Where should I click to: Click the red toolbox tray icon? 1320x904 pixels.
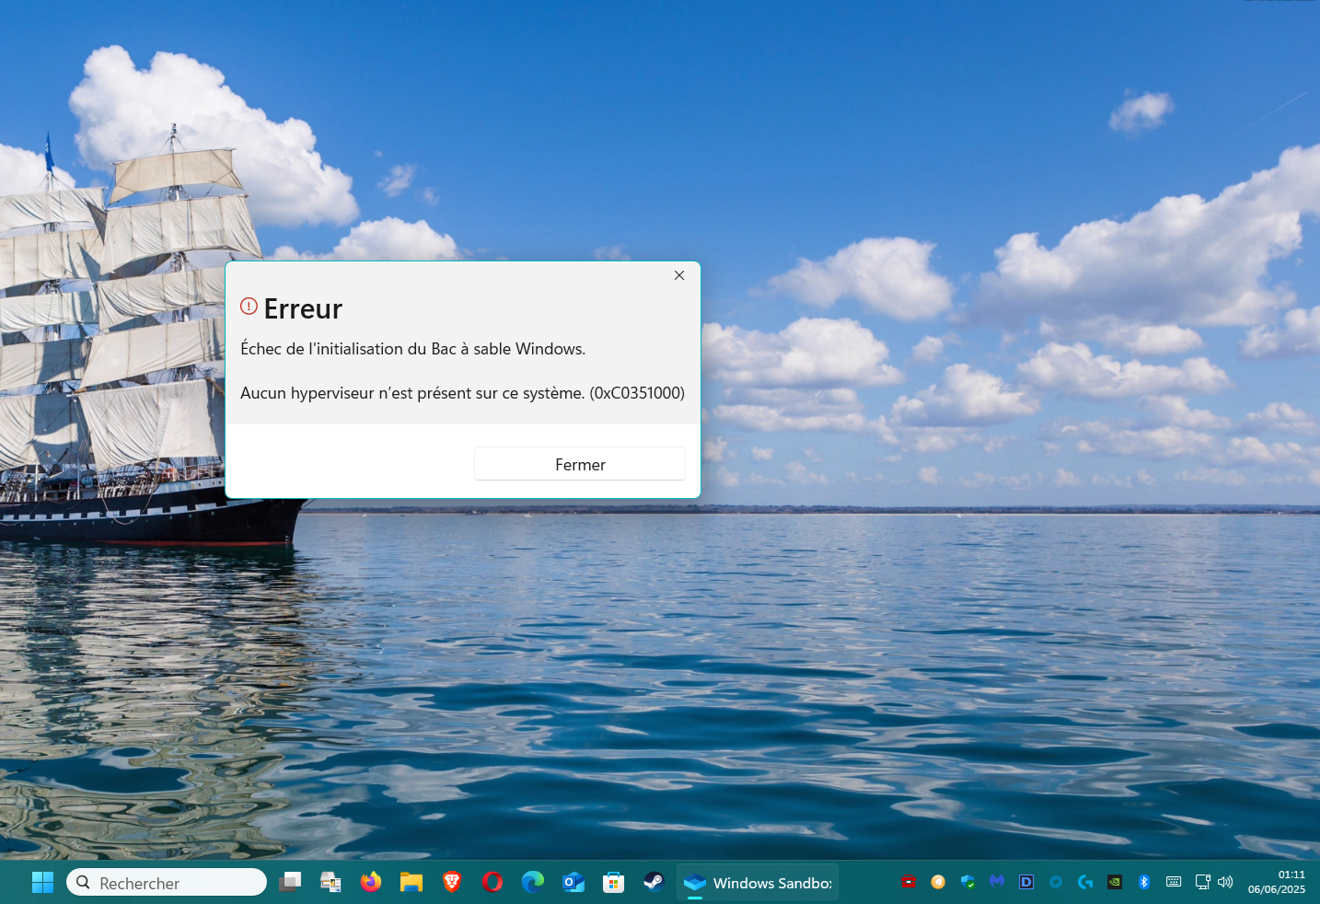pyautogui.click(x=909, y=881)
